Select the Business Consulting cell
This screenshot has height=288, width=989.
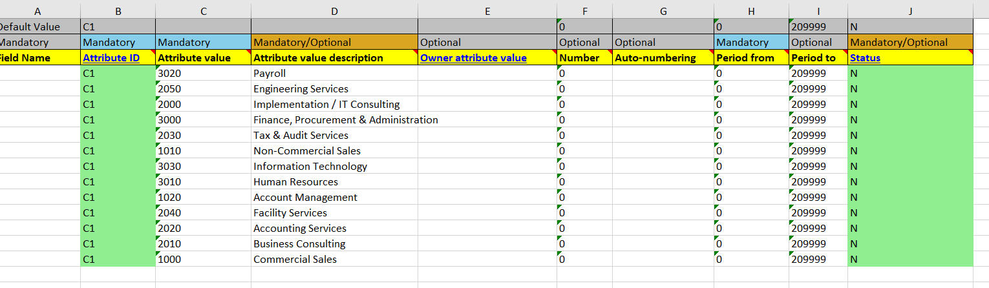(334, 243)
